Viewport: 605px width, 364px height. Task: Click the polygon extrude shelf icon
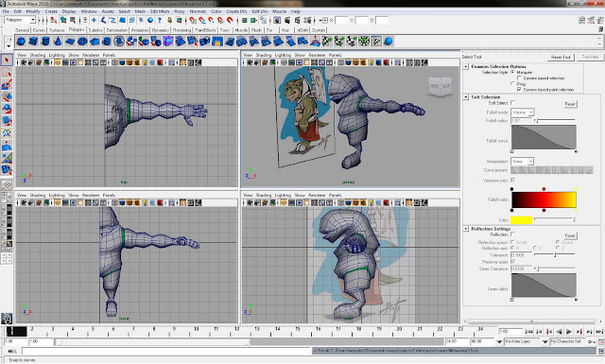[204, 42]
